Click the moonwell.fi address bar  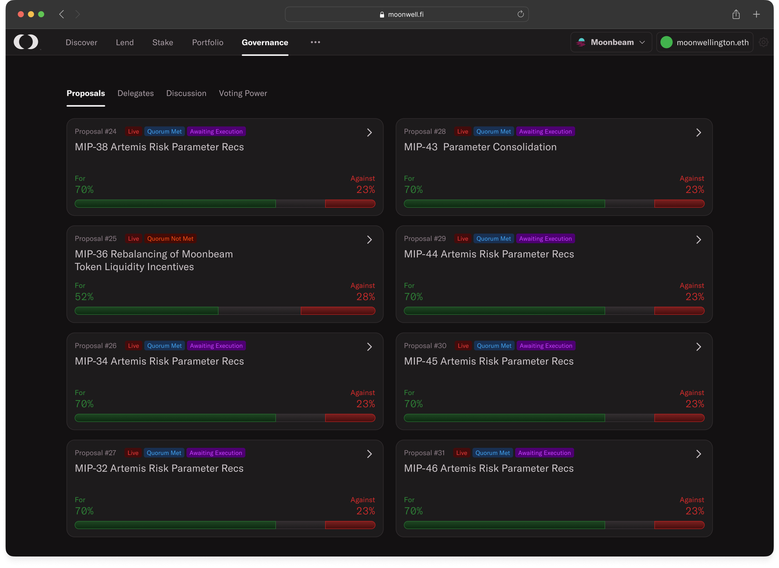tap(406, 14)
